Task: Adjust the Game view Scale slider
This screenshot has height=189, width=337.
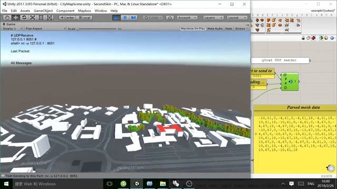Action: tap(97, 28)
